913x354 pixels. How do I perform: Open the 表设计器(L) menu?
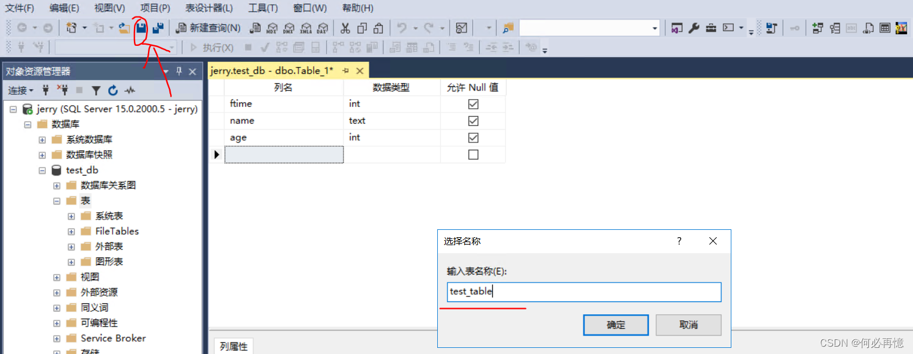click(x=209, y=8)
